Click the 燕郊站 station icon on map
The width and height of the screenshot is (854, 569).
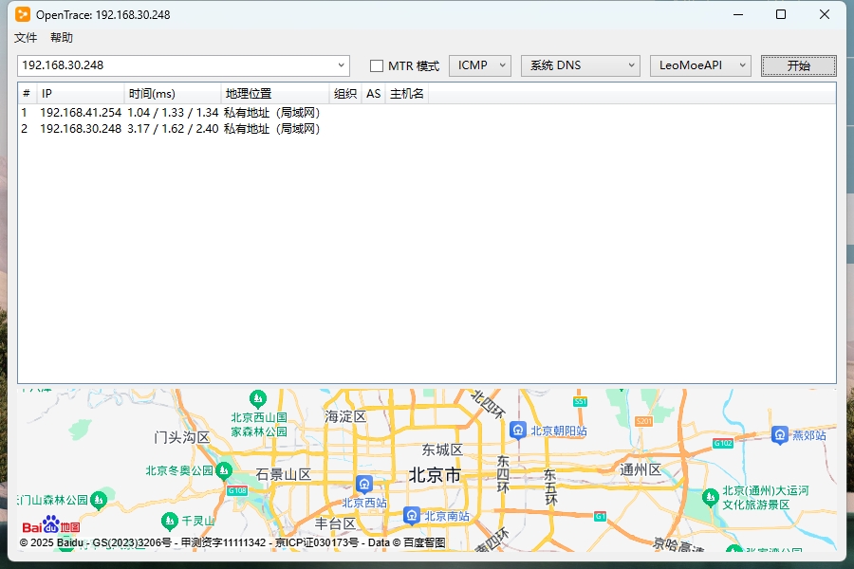click(x=779, y=434)
